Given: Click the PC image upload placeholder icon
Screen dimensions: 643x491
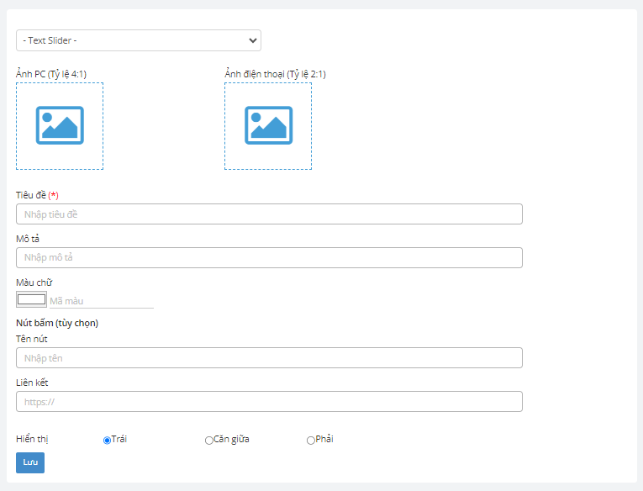Looking at the screenshot, I should pos(60,125).
